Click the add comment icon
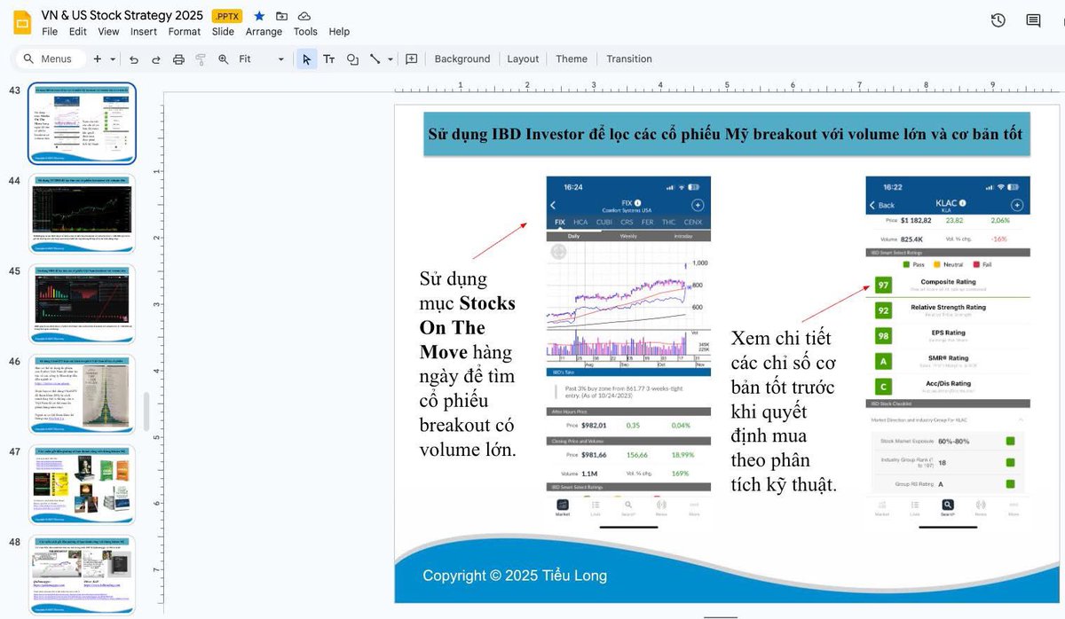 412,59
